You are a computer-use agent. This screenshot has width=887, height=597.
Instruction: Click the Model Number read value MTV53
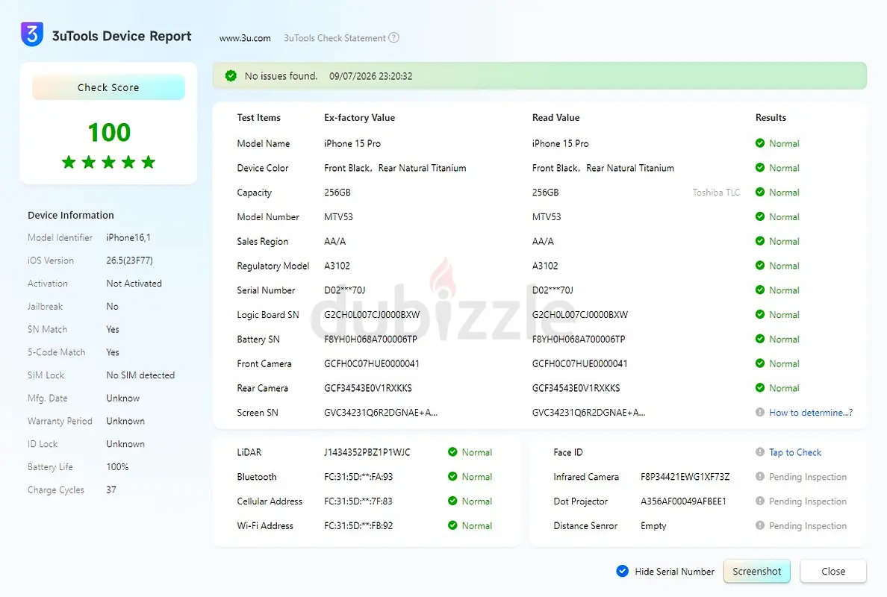547,216
